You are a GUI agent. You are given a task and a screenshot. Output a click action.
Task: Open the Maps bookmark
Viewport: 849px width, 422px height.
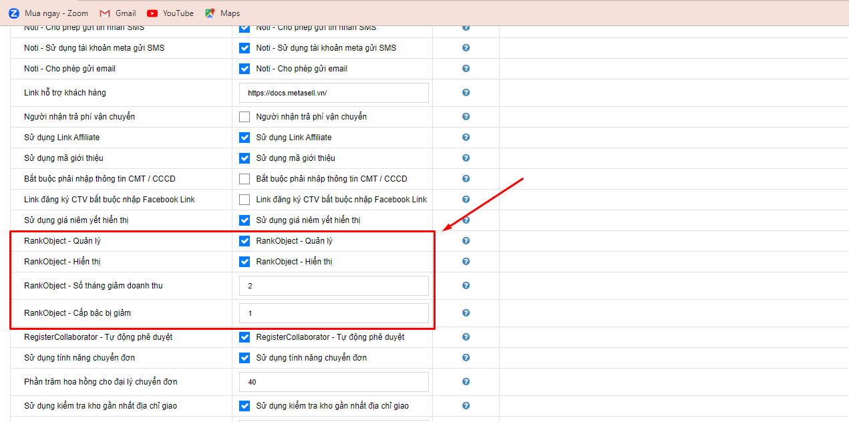[x=222, y=13]
